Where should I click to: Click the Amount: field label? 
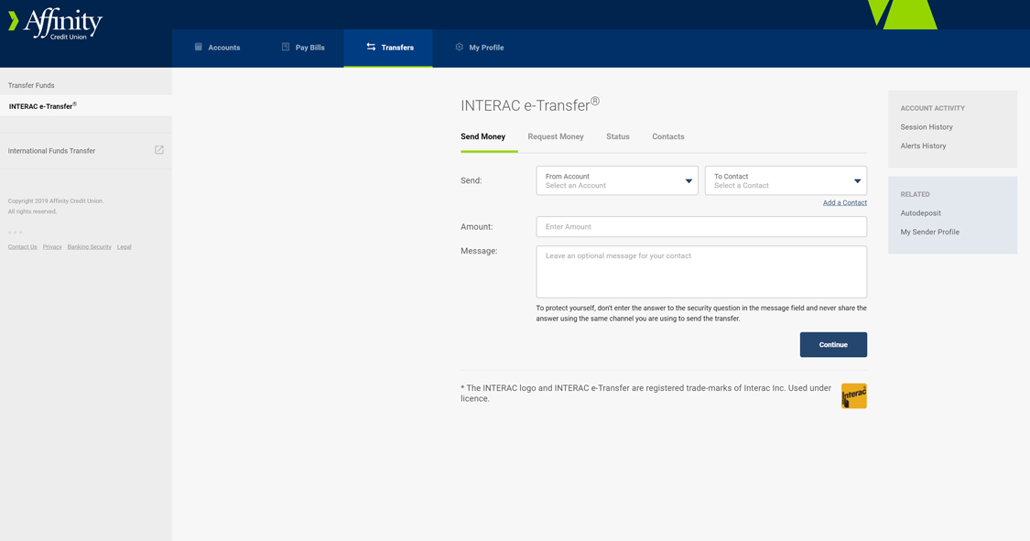[x=476, y=226]
